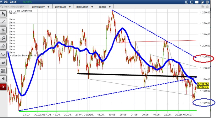217x123 pixels.
Task: Click the 30 Min timeframe label
Action: (13, 13)
